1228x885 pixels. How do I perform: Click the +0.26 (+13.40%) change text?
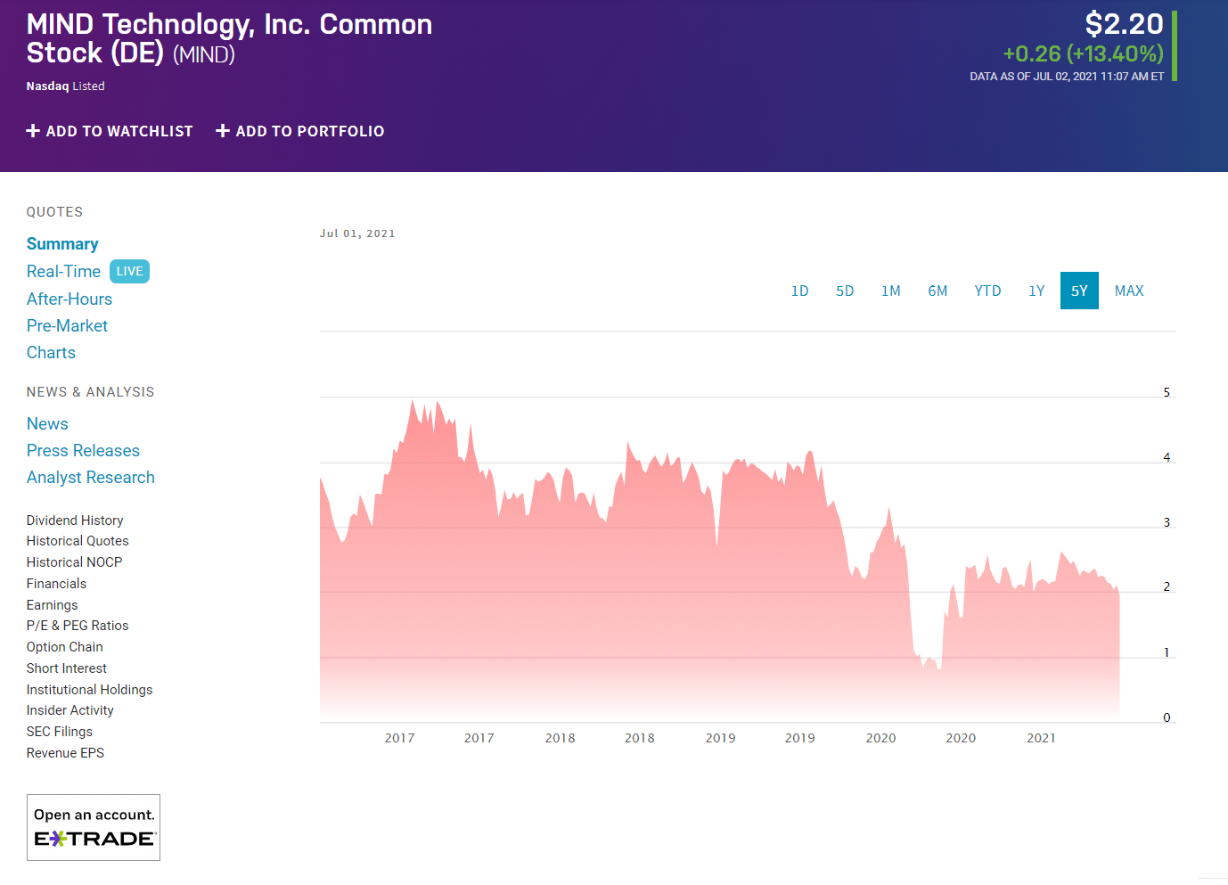pyautogui.click(x=1083, y=53)
